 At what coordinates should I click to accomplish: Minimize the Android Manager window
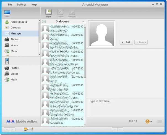click(x=153, y=4)
